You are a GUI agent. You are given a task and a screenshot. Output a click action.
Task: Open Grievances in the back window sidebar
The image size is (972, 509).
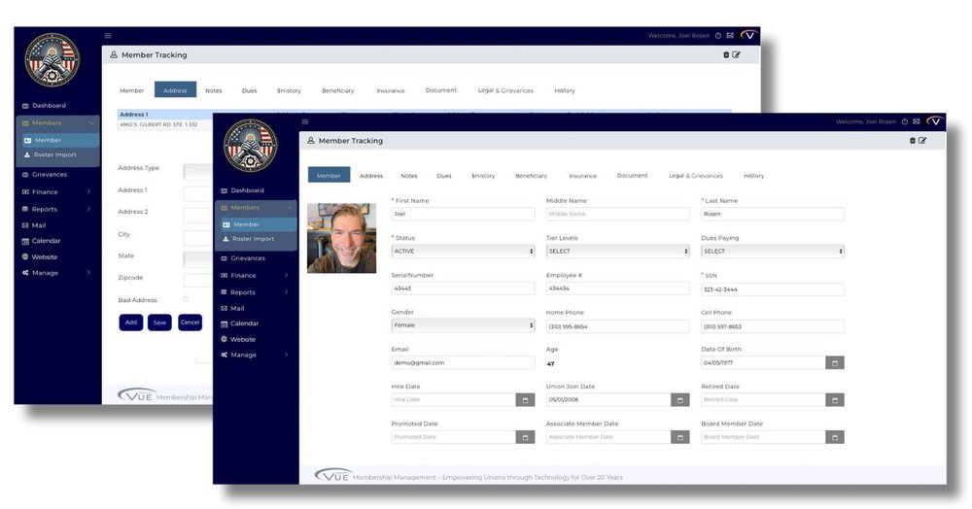[45, 175]
